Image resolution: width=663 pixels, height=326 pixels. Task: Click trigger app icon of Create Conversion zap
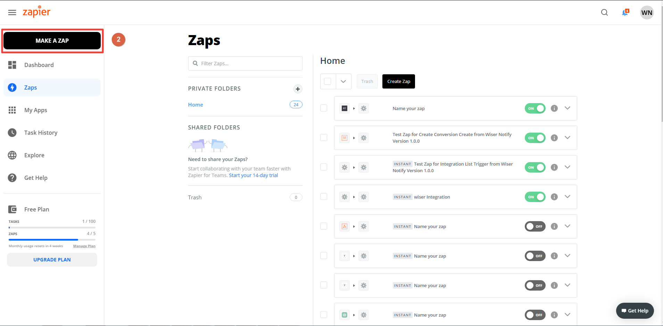coord(345,138)
